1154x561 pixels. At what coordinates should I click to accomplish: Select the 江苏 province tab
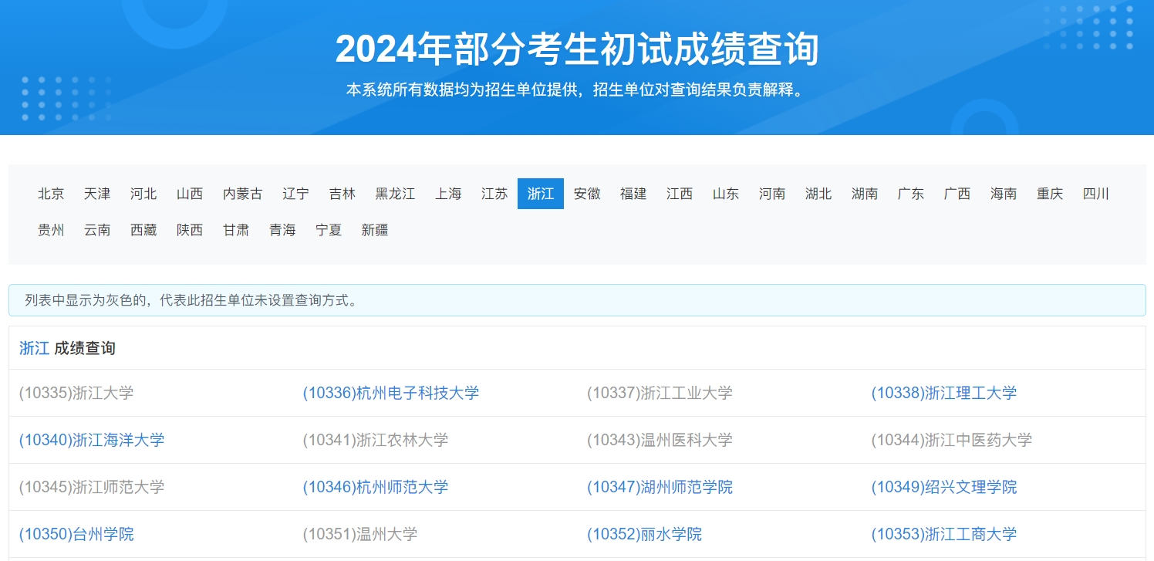[x=494, y=194]
